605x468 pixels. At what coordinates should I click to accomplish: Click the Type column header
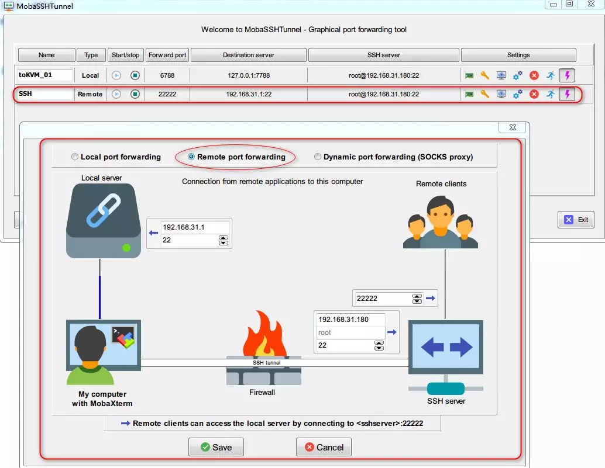91,55
